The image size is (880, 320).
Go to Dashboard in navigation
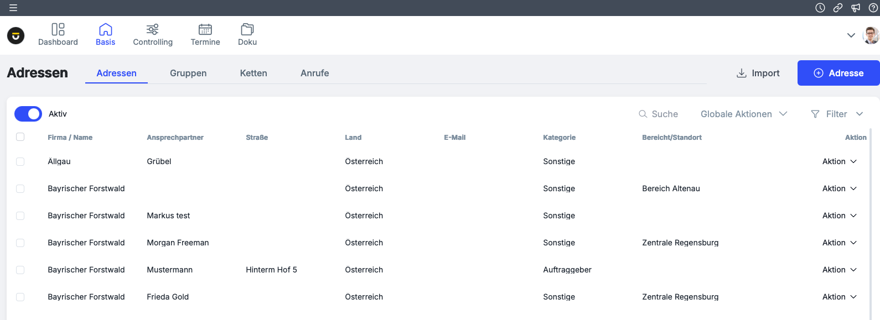[58, 34]
